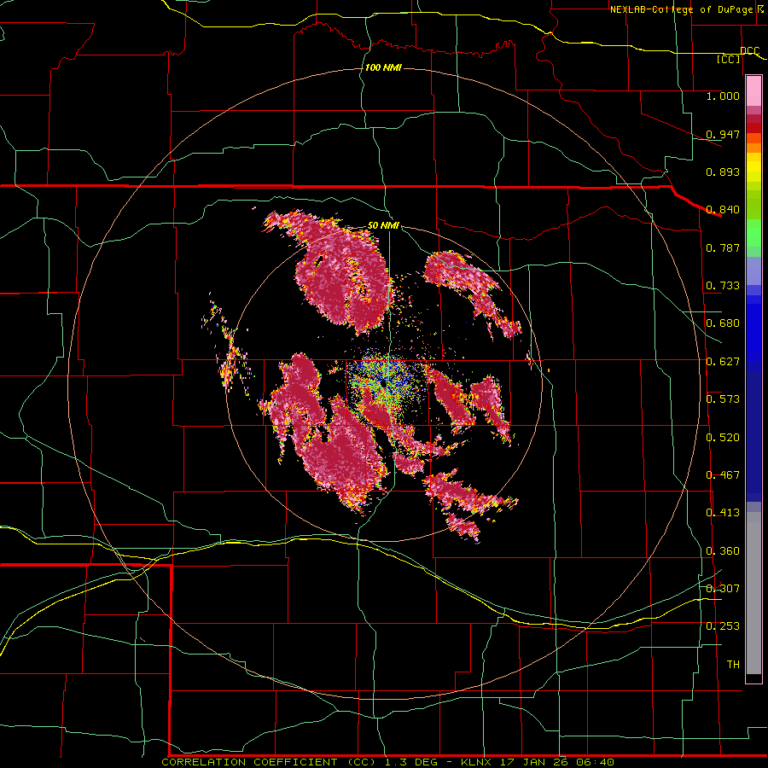Click the 0.467 scale value
The width and height of the screenshot is (768, 768).
pyautogui.click(x=723, y=475)
